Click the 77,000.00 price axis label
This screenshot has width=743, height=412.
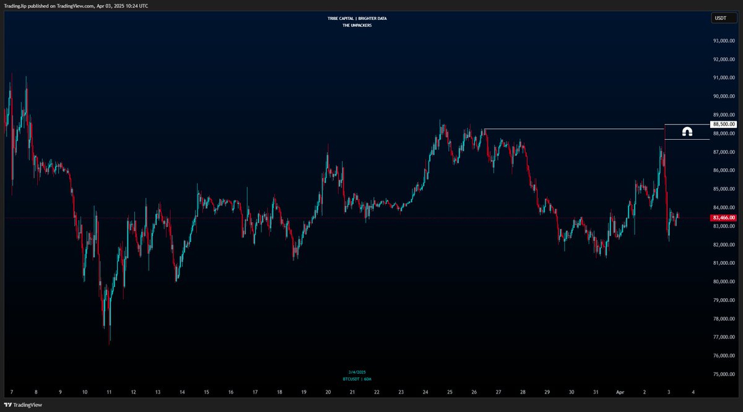tap(724, 338)
